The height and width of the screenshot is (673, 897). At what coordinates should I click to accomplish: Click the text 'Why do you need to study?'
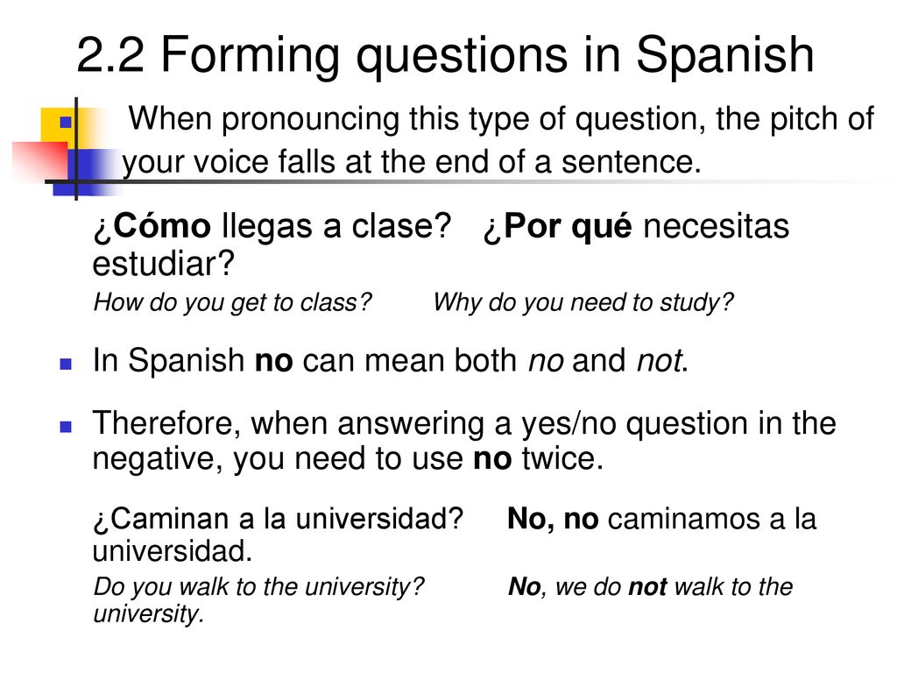point(583,302)
